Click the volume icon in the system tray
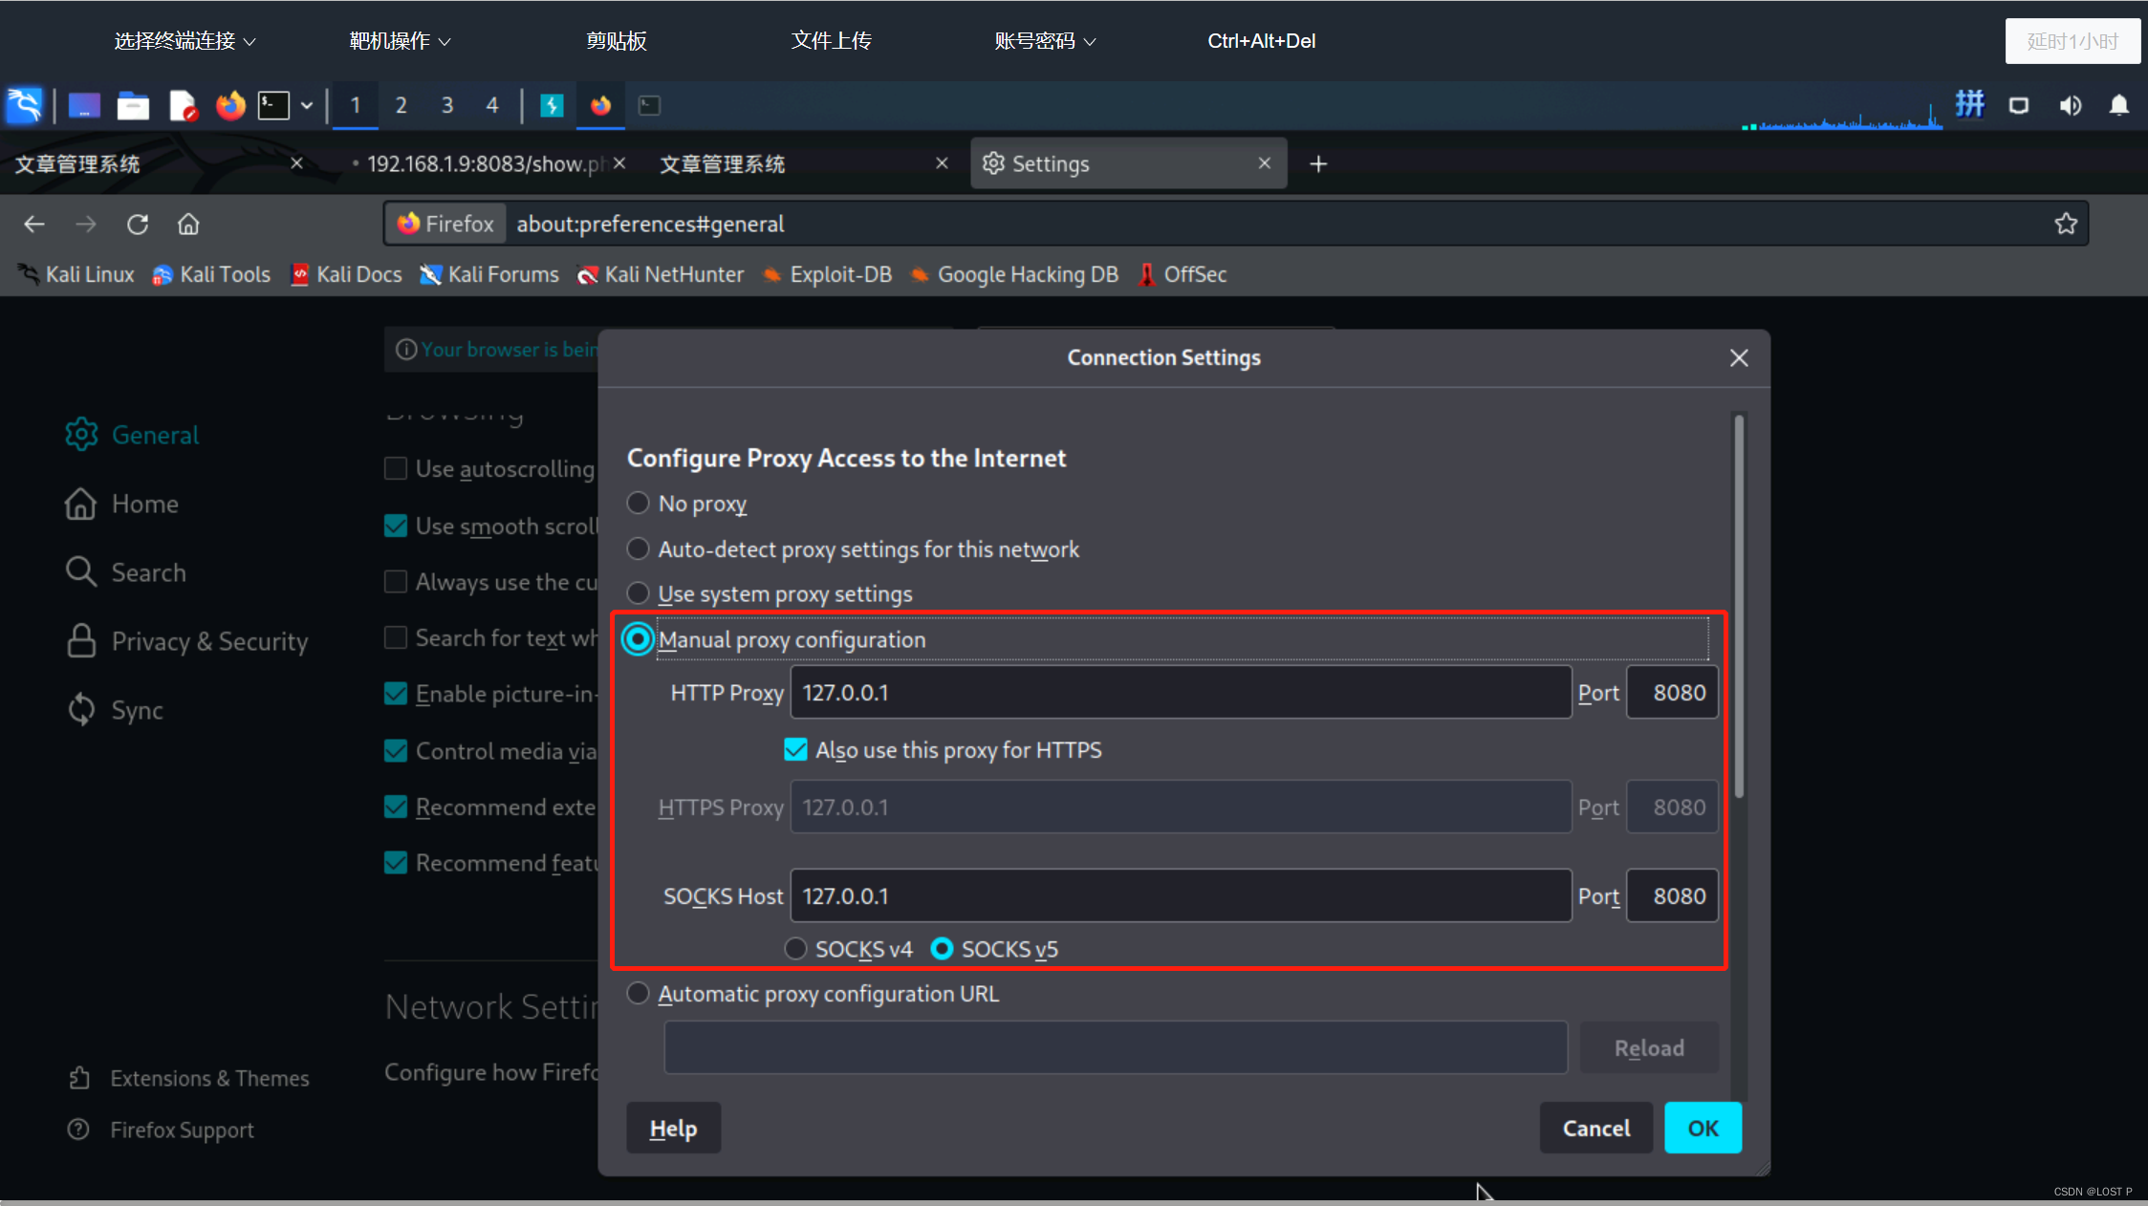 coord(2071,105)
